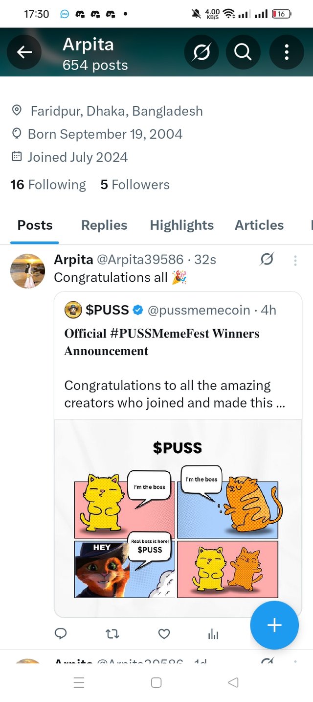The height and width of the screenshot is (702, 313).
Task: Open three-dot menu on Arpita's post
Action: (295, 260)
